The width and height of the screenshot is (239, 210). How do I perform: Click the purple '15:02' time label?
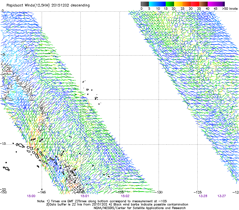(125, 196)
